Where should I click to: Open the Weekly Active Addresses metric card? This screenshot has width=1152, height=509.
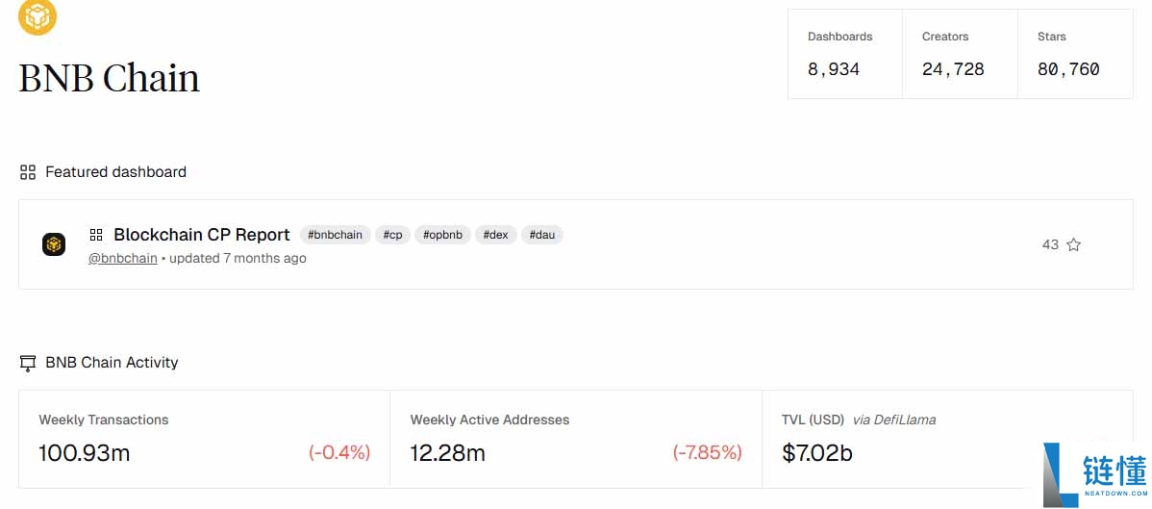point(575,439)
